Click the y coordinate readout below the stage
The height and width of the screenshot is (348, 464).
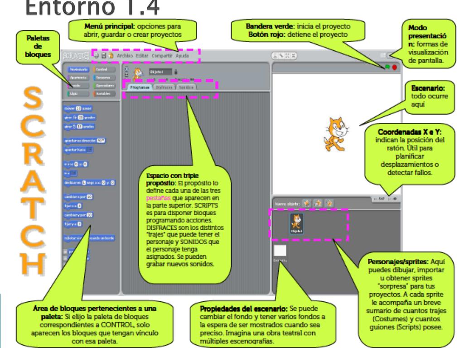click(392, 199)
